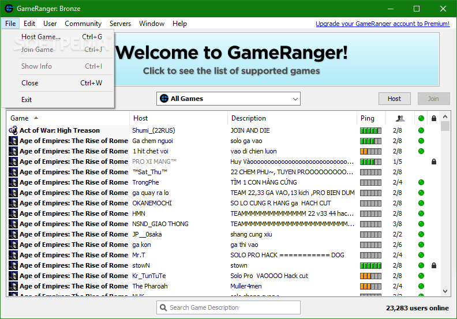
Task: Click the game icon in Mr.T row
Action: 13,255
